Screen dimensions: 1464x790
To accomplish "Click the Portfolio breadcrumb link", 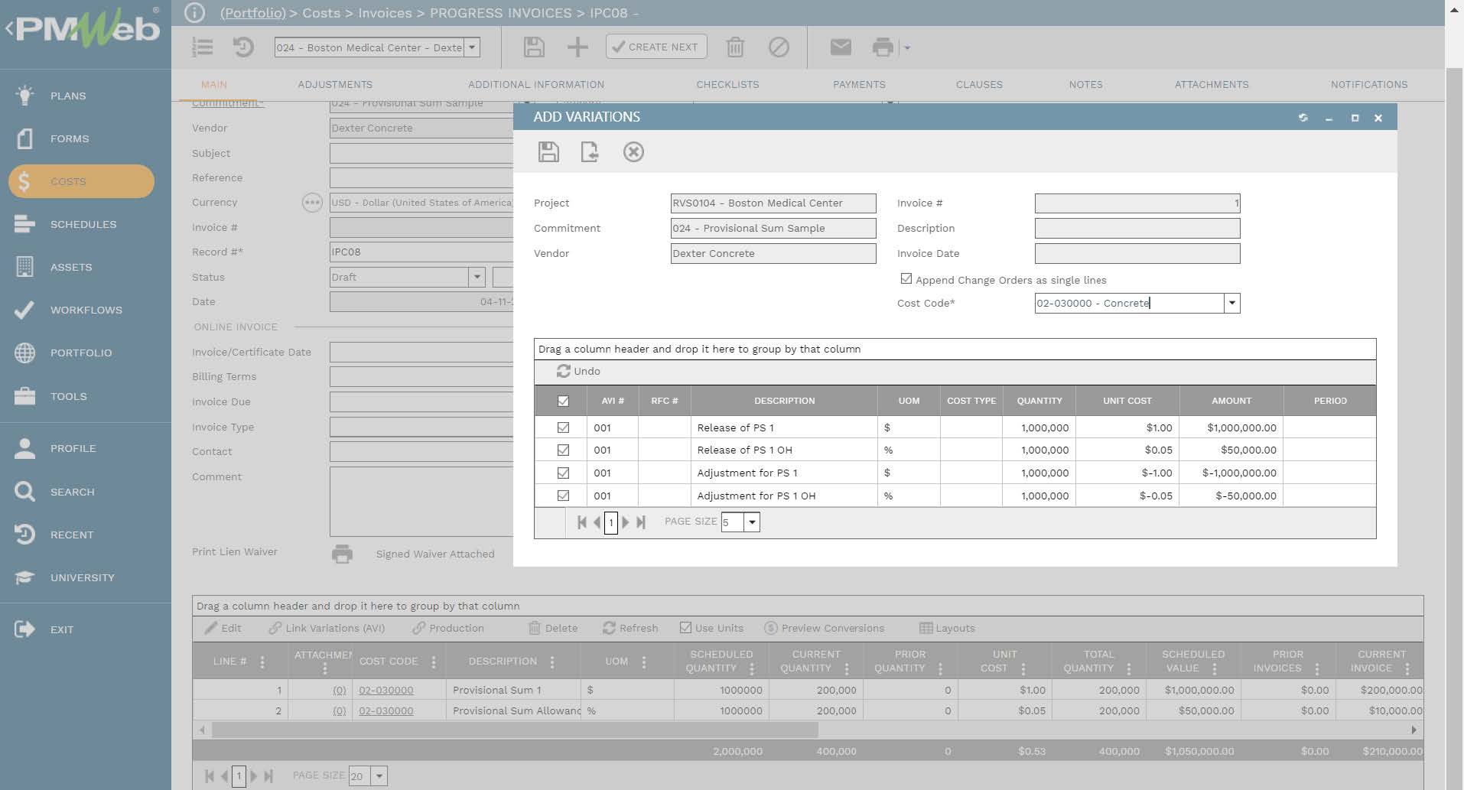I will [x=253, y=13].
